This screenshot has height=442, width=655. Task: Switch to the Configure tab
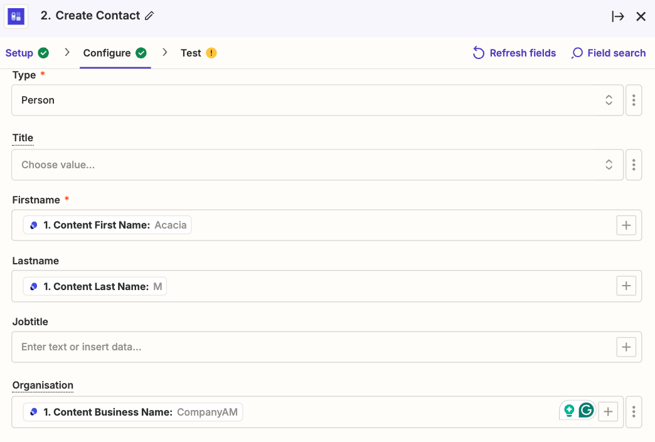point(107,53)
